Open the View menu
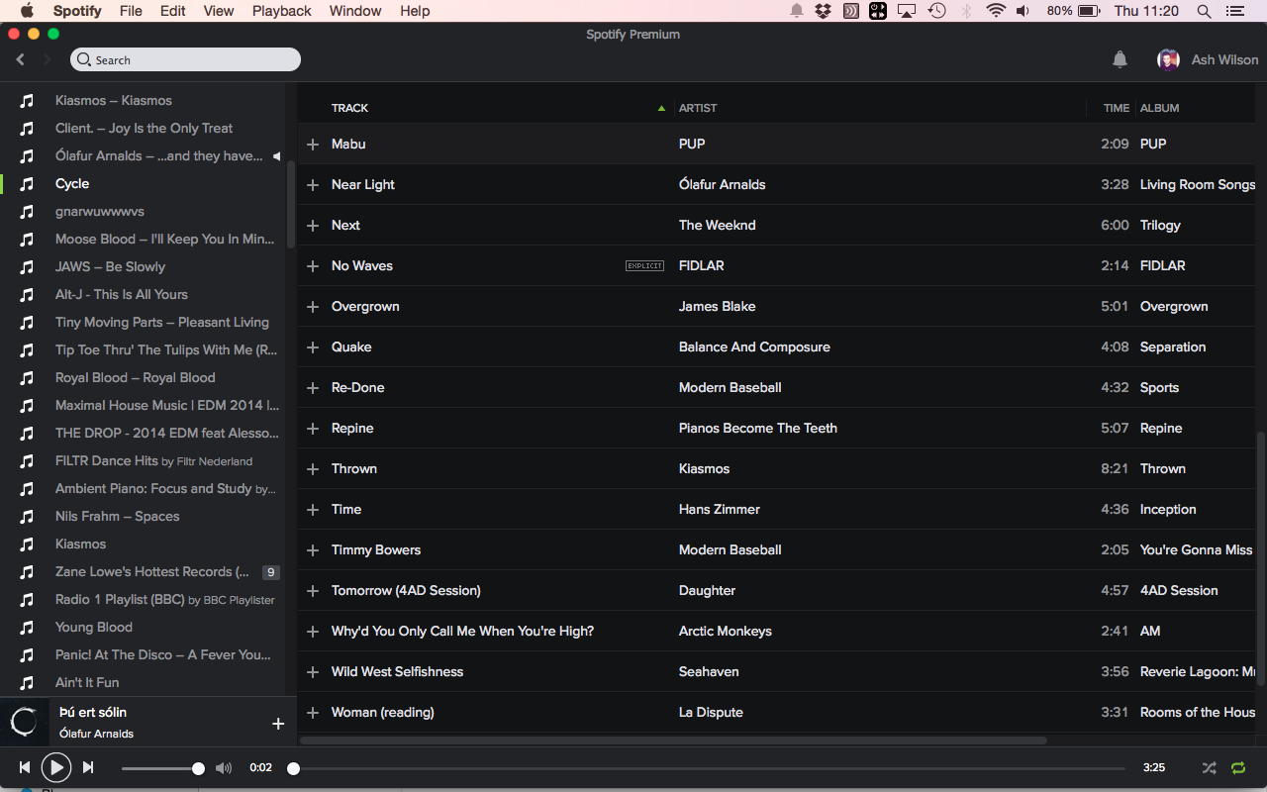Image resolution: width=1267 pixels, height=792 pixels. (x=219, y=11)
